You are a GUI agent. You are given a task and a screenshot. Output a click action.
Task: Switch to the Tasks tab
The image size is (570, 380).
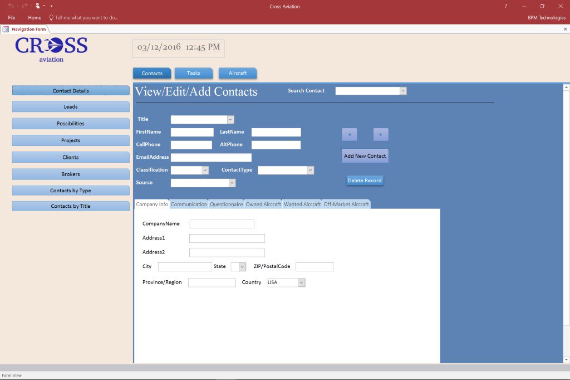coord(193,73)
